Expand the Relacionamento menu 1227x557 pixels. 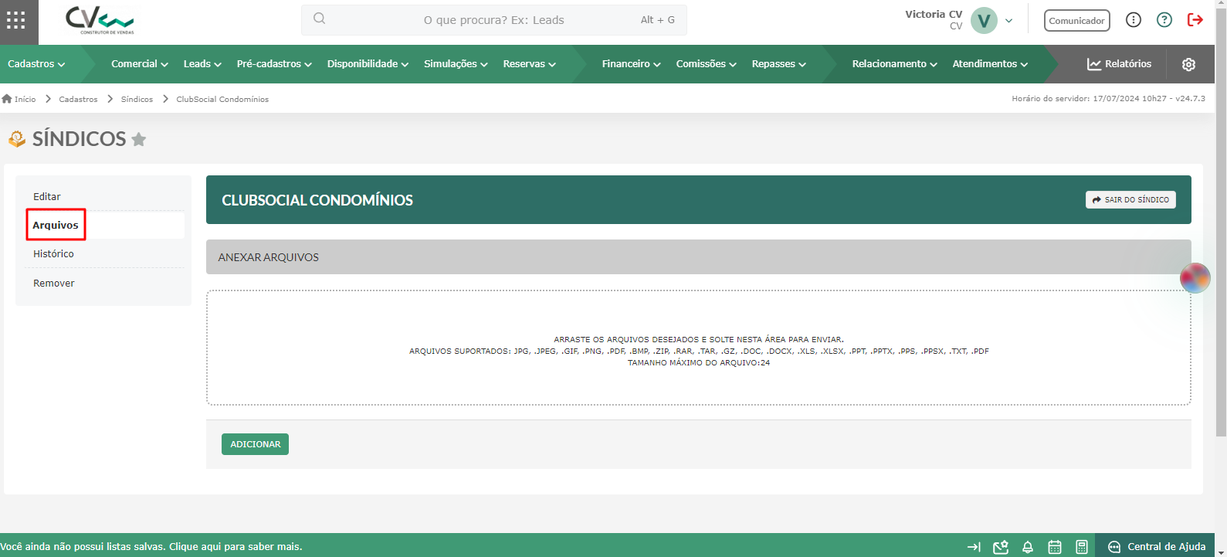coord(895,64)
